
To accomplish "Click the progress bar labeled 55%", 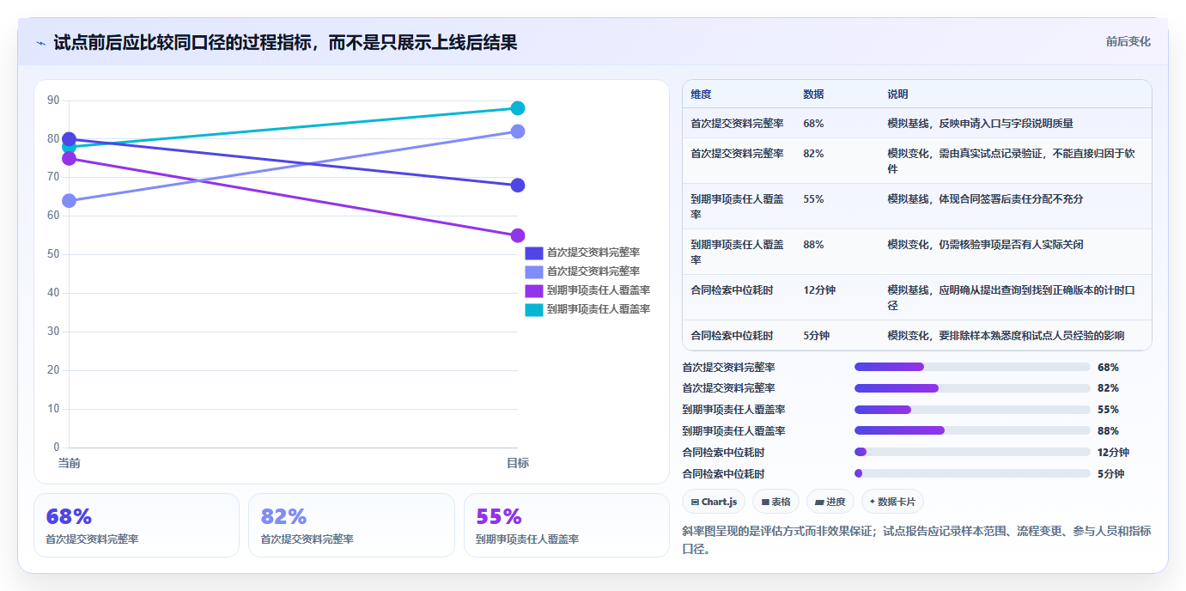I will [972, 410].
